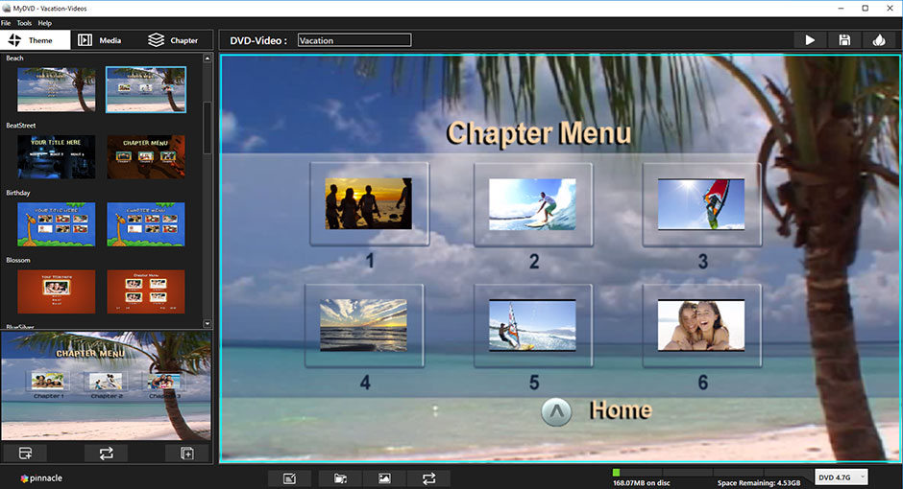This screenshot has width=903, height=489.
Task: Click the background image icon in bottom toolbar
Action: point(384,478)
